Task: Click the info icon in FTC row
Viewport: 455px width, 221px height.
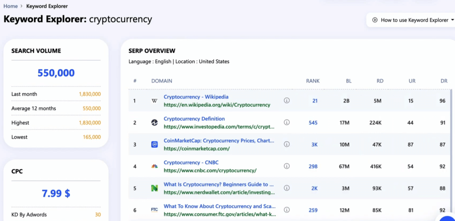Action: tap(287, 210)
